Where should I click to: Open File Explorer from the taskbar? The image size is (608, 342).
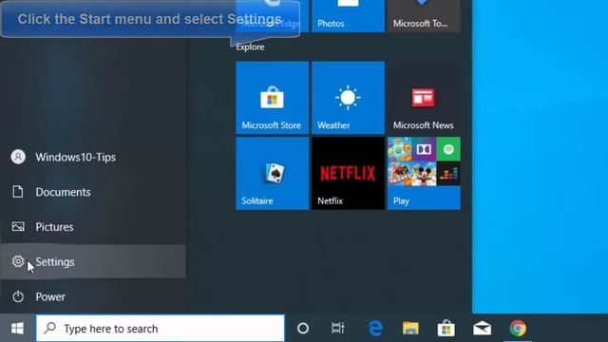point(410,329)
